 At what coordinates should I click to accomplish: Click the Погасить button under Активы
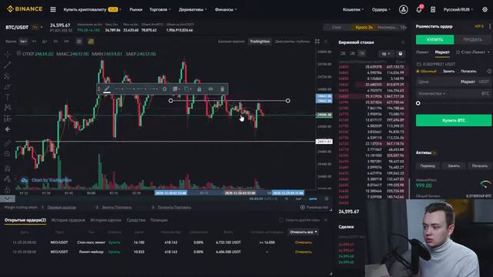479,166
